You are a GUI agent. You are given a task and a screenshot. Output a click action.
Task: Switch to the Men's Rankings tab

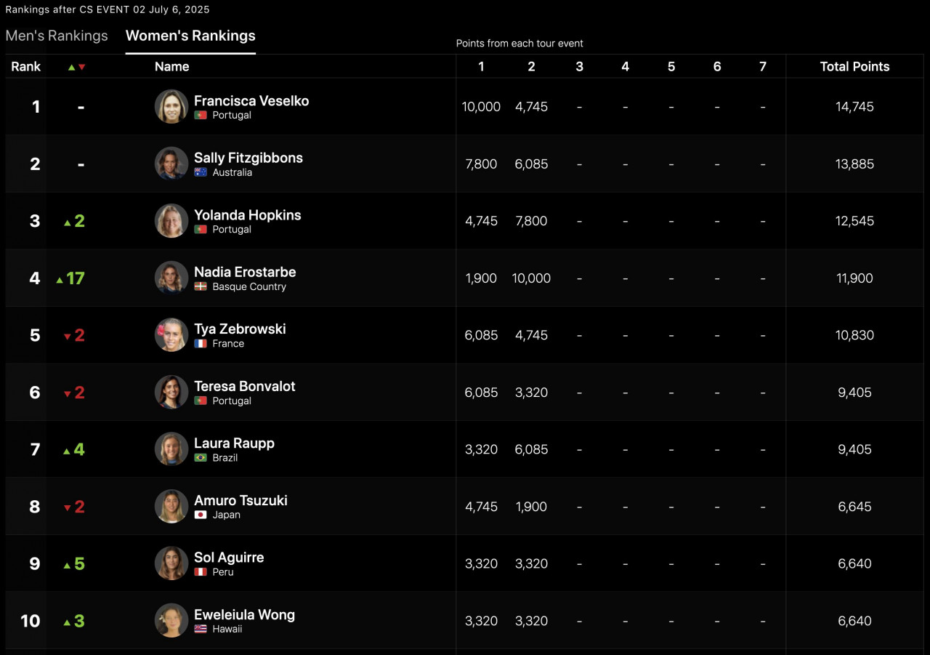(x=57, y=36)
